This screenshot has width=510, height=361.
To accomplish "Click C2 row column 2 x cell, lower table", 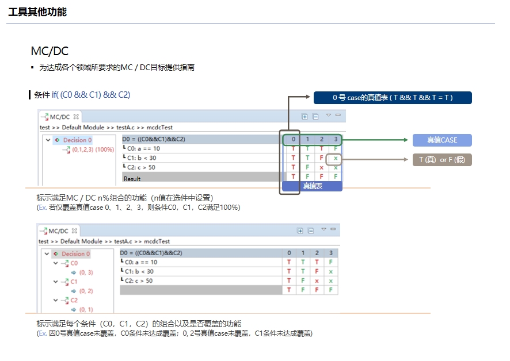I will coord(317,281).
